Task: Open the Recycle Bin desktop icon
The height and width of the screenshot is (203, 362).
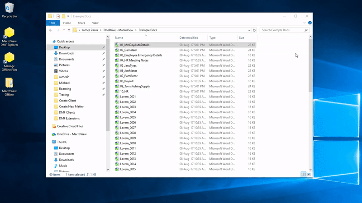Action: 9,10
